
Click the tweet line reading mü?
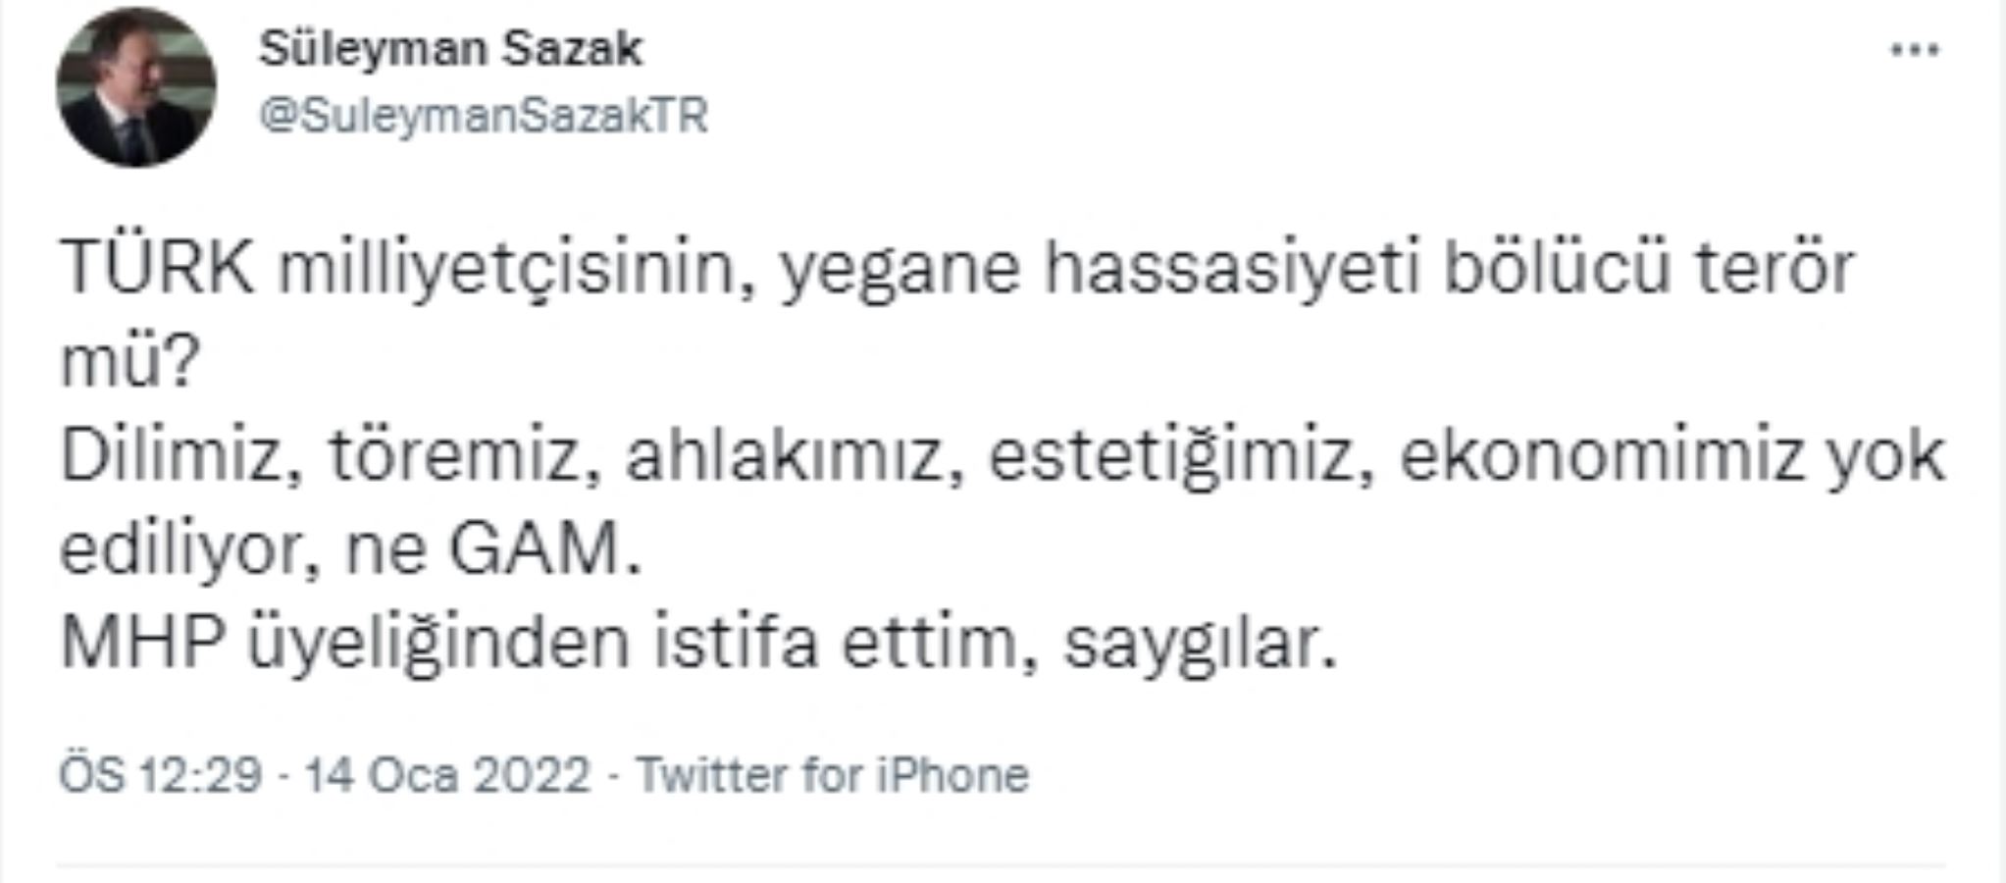click(x=129, y=363)
